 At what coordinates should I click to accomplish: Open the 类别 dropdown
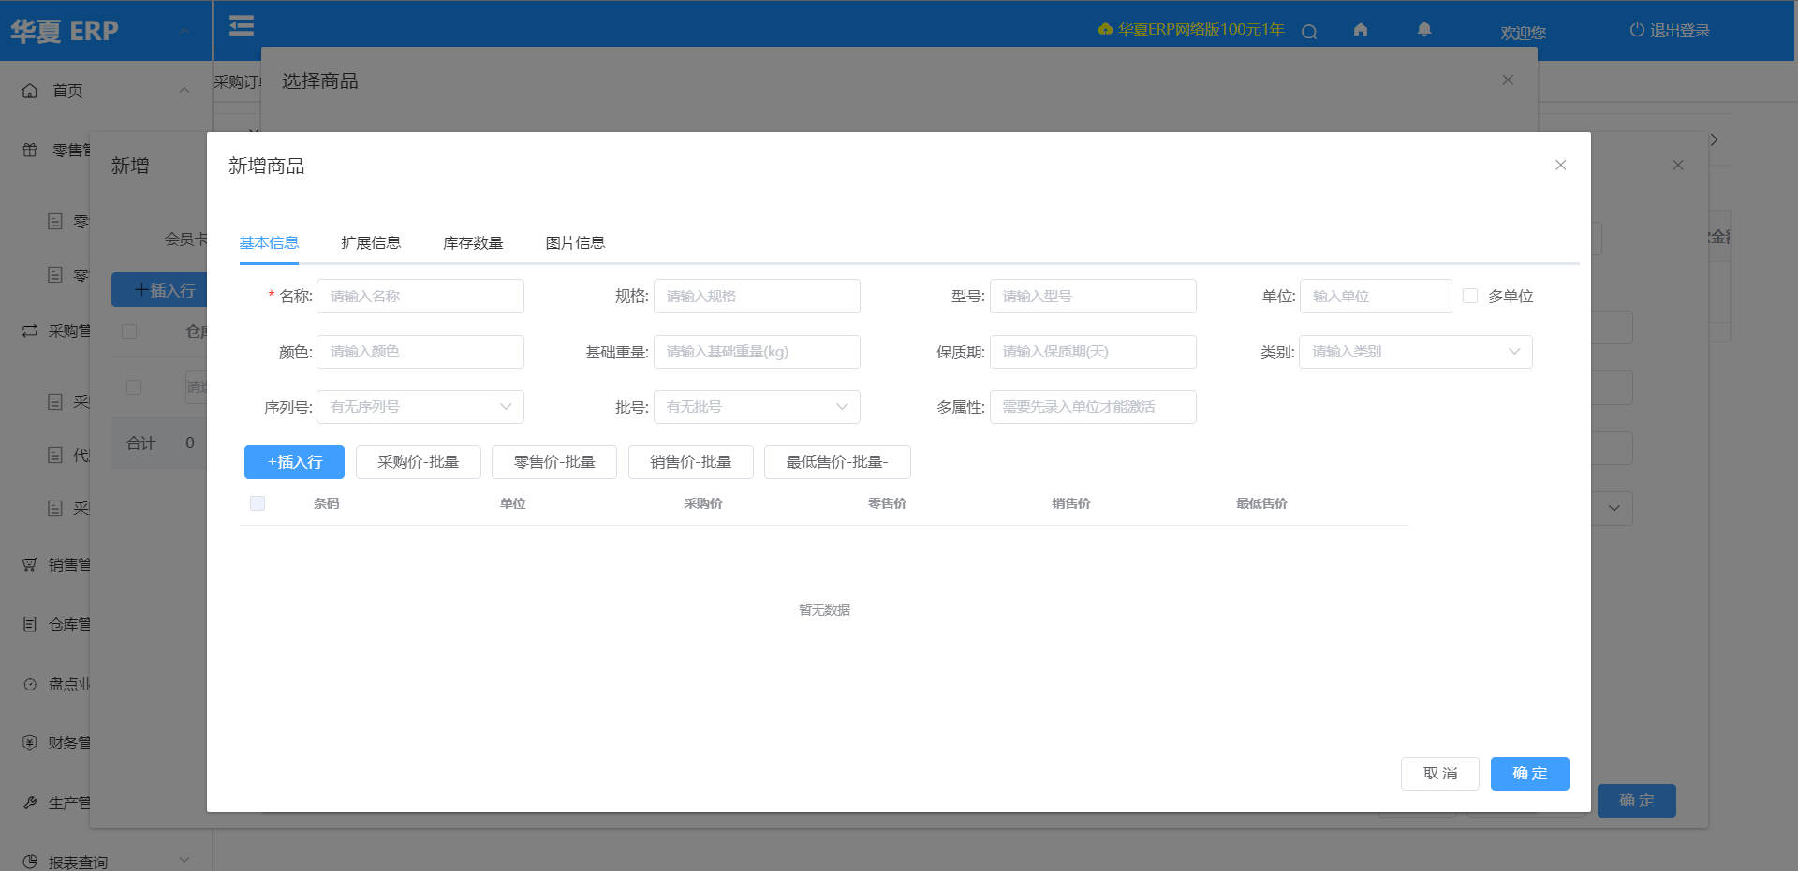point(1416,352)
